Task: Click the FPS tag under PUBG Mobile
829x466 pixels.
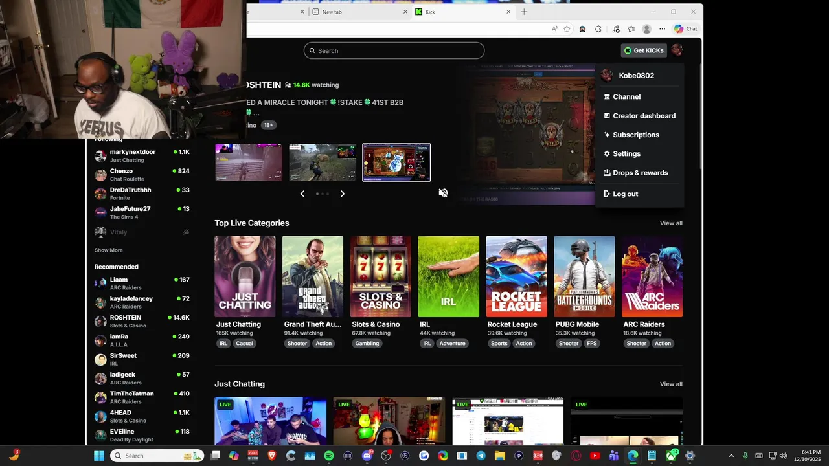Action: [592, 344]
